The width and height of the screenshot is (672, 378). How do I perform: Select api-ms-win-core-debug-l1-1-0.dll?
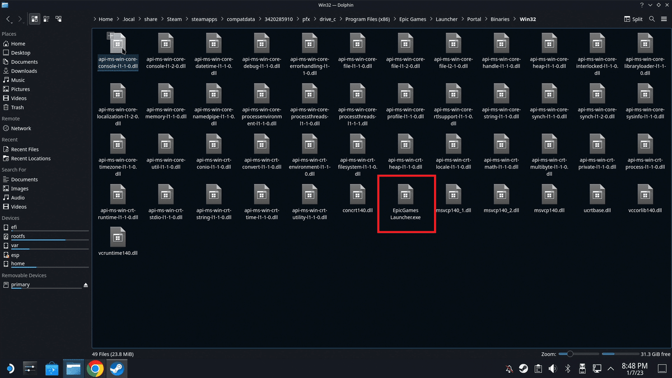[262, 50]
